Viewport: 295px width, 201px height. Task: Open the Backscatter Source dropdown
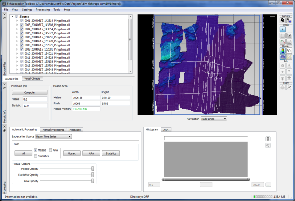(54, 137)
